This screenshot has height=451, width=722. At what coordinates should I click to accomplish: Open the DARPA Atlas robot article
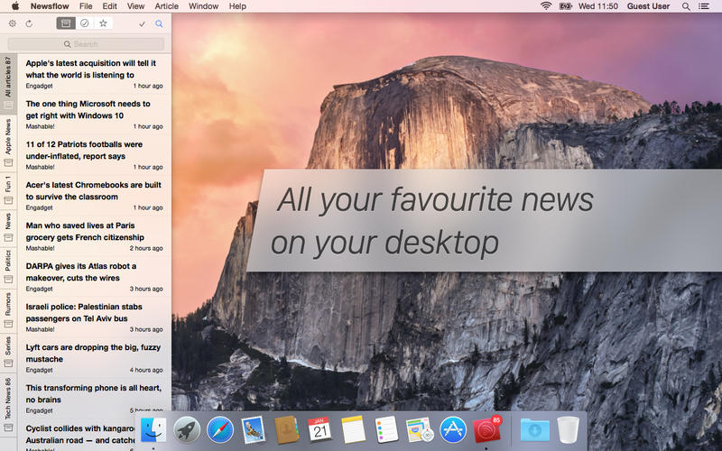[x=95, y=277]
